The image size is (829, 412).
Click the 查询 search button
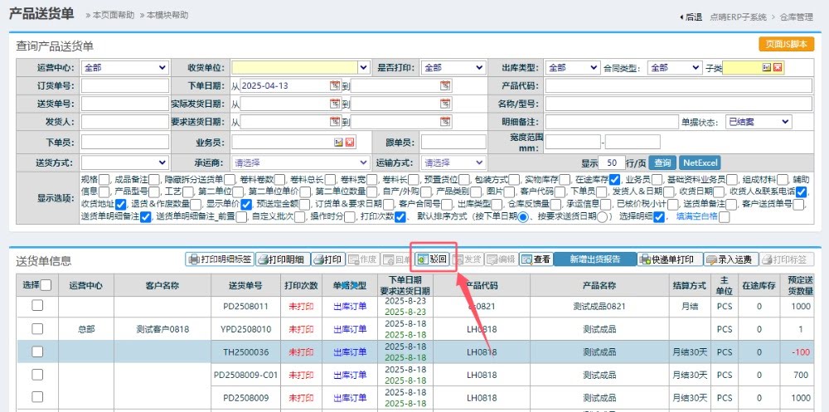pos(661,162)
